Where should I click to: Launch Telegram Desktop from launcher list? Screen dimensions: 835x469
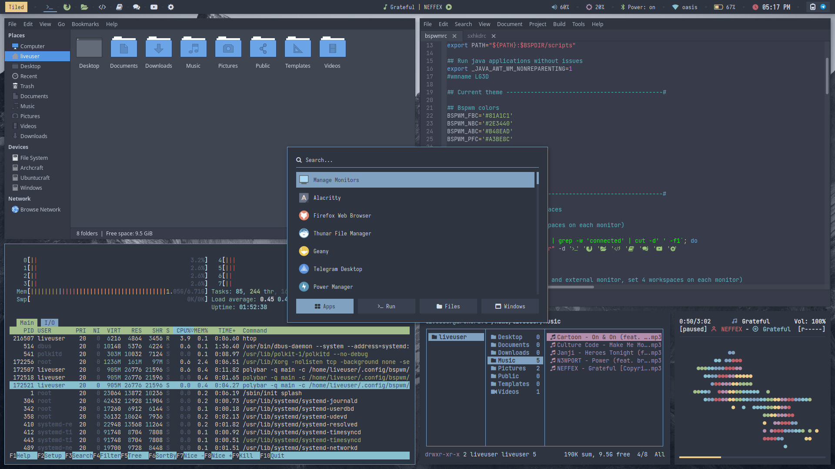[337, 269]
